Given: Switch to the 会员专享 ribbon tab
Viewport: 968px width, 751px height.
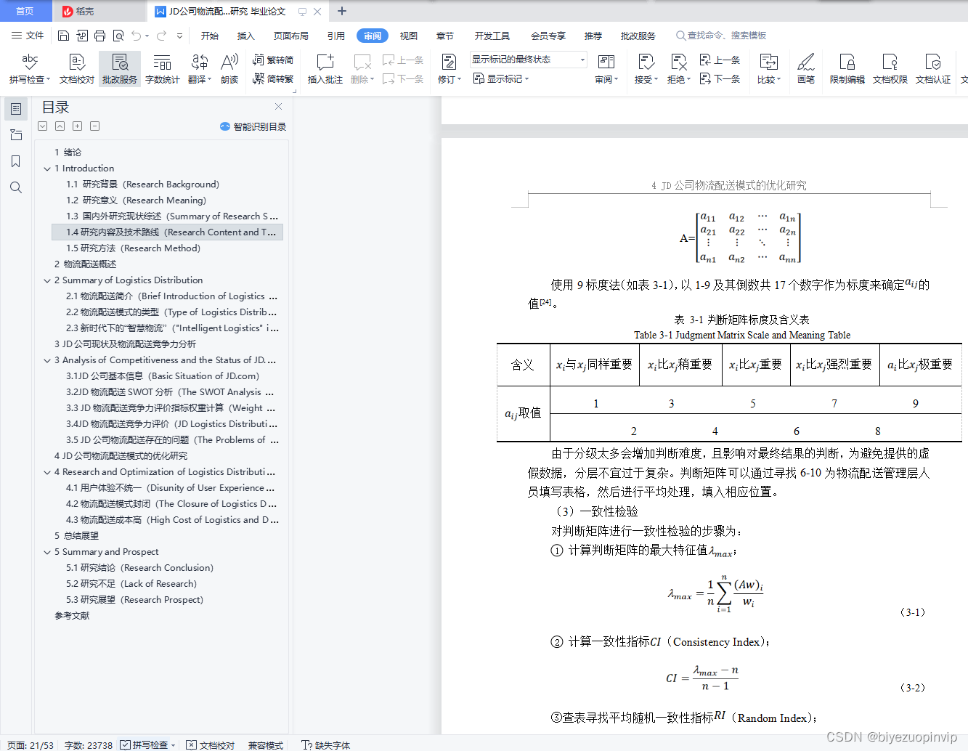Looking at the screenshot, I should tap(548, 36).
